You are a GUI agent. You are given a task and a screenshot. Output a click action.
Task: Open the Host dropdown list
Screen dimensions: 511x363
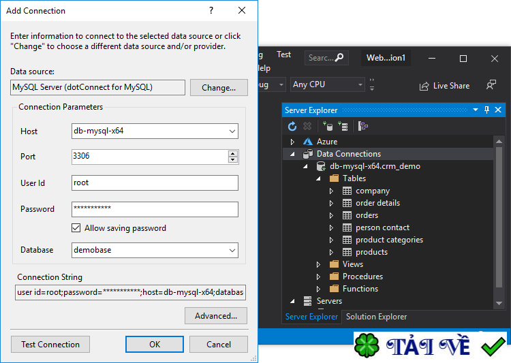click(232, 131)
